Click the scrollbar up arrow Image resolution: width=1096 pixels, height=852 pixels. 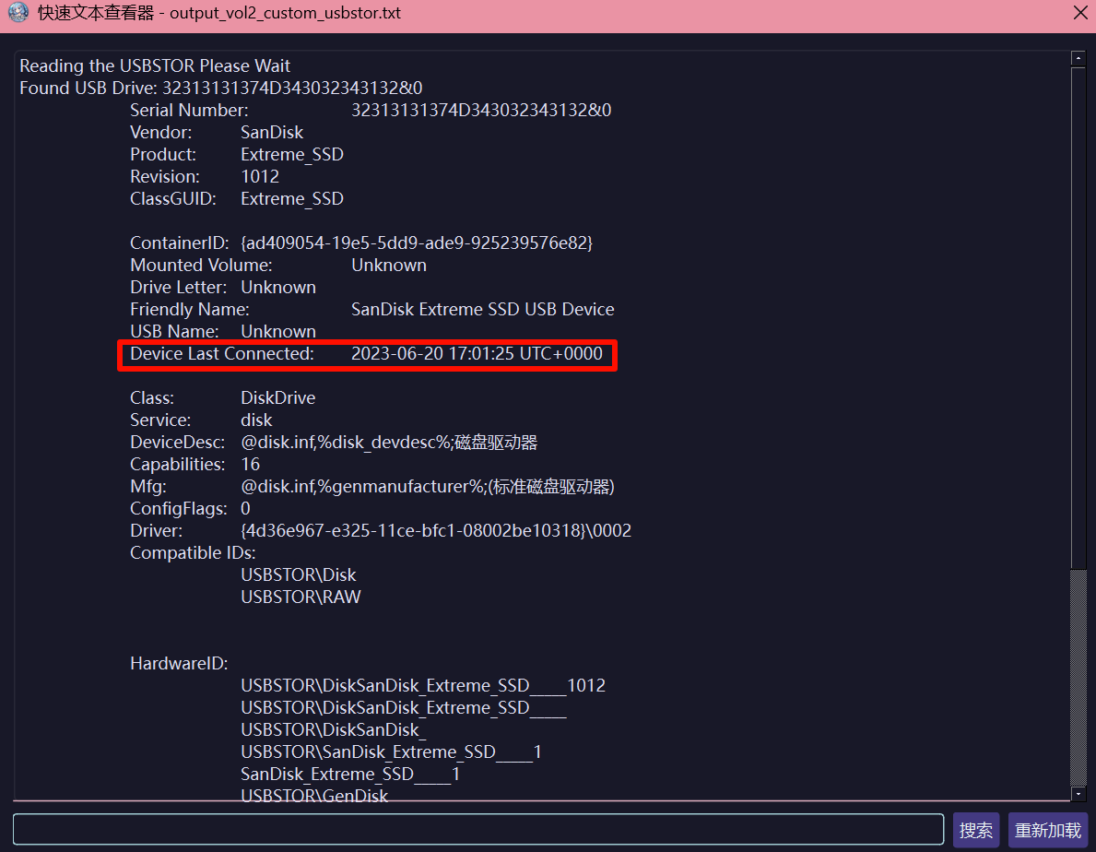pyautogui.click(x=1078, y=59)
